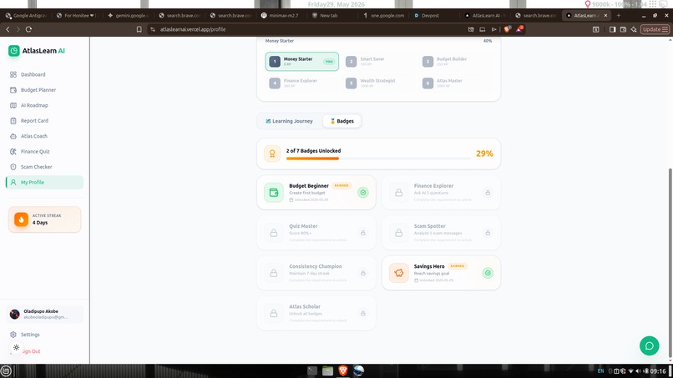Click the badge ribbon icon in progress card
This screenshot has width=673, height=378.
272,154
